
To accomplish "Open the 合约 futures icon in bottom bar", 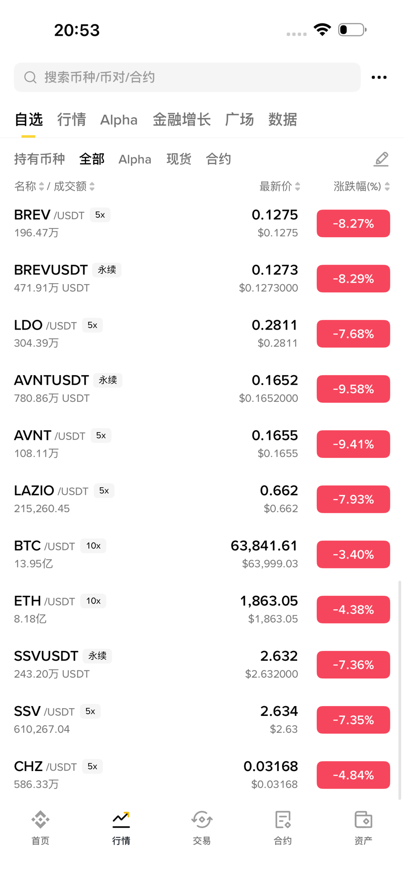I will coord(283,820).
